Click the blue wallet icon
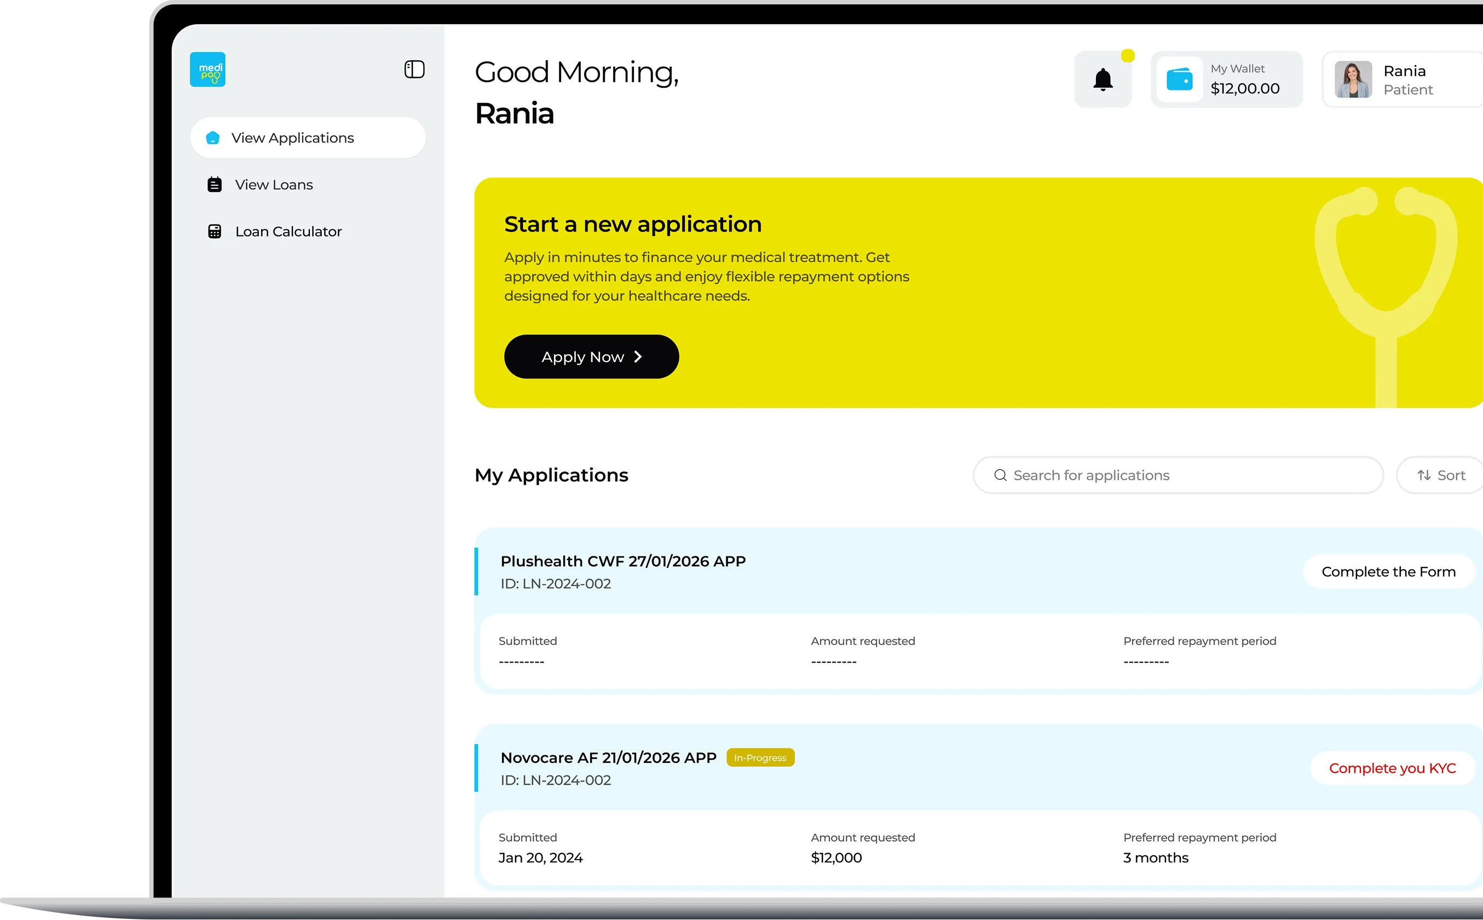This screenshot has width=1483, height=920. click(x=1179, y=80)
